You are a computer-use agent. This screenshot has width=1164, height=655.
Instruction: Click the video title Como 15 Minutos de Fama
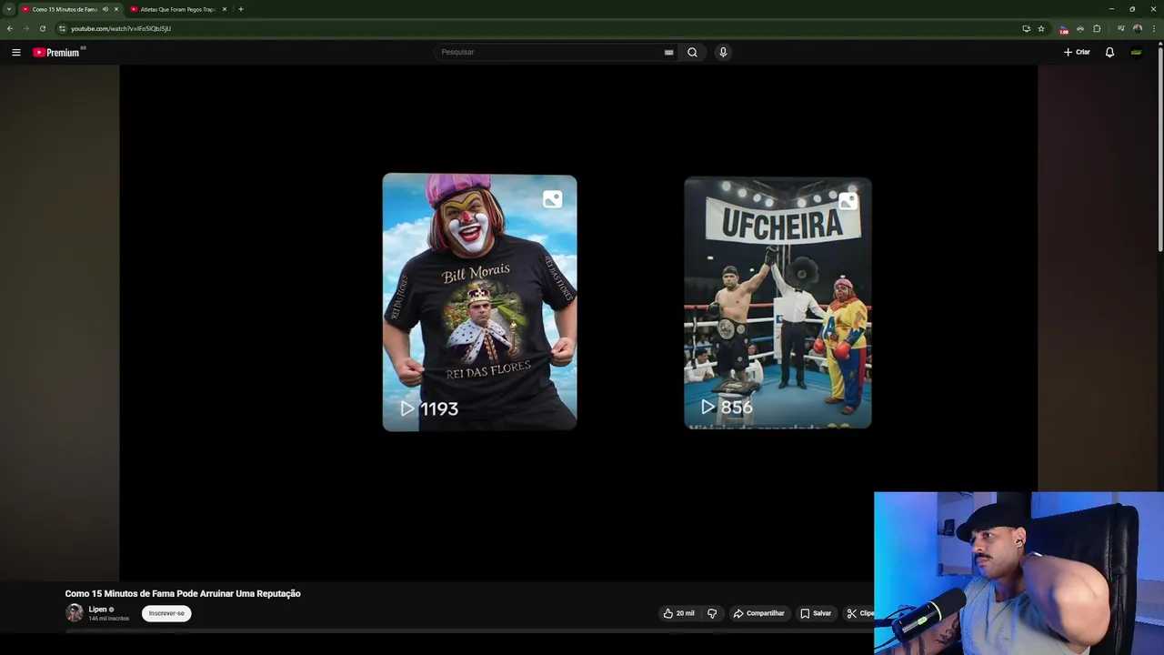(x=183, y=593)
